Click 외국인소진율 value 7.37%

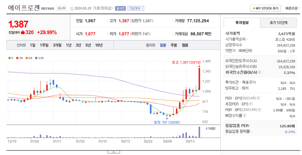click(289, 73)
